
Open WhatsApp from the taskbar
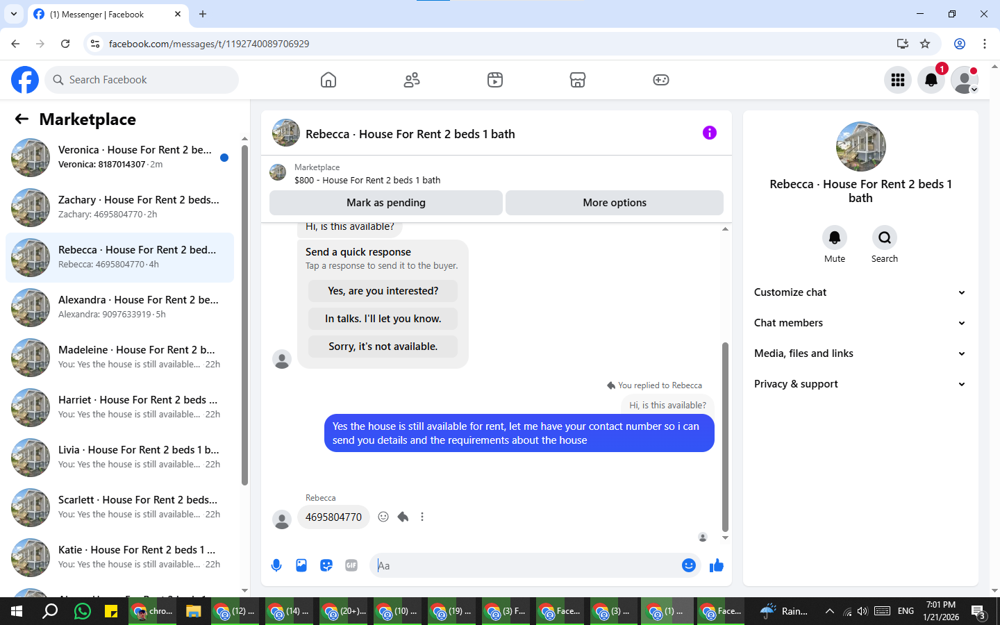coord(82,611)
